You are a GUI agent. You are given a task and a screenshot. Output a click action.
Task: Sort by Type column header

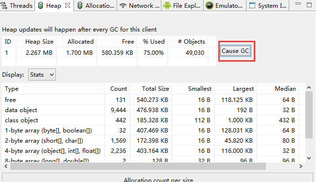[53, 89]
